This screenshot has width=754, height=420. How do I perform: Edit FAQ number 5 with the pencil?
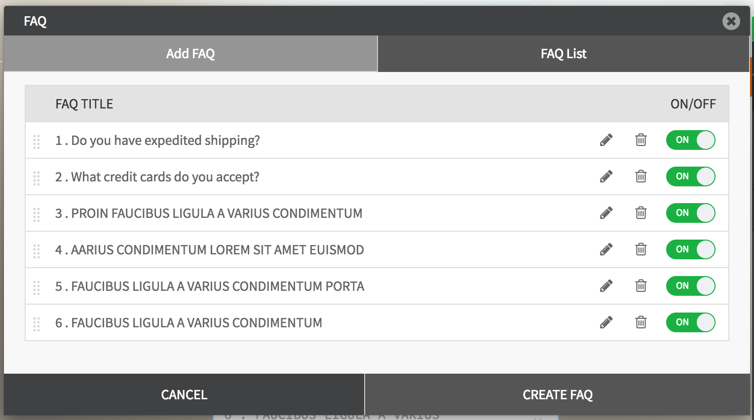606,286
